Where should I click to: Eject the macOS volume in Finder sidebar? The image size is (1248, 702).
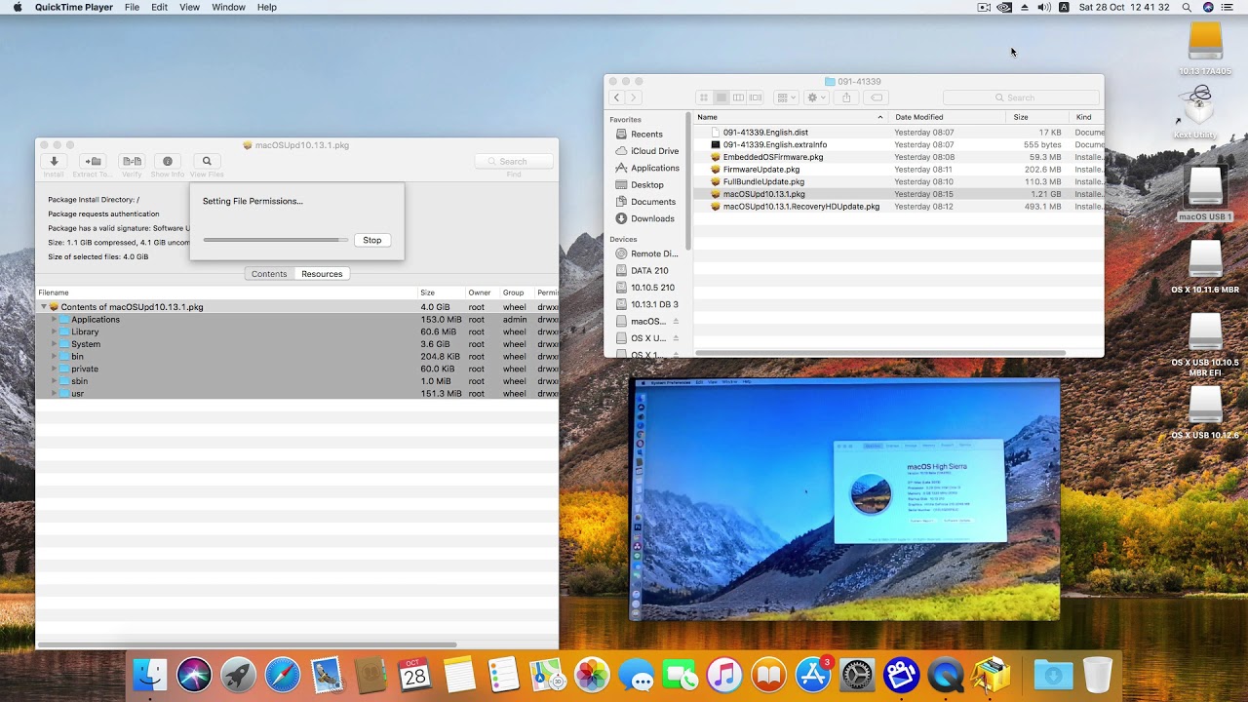tap(676, 321)
